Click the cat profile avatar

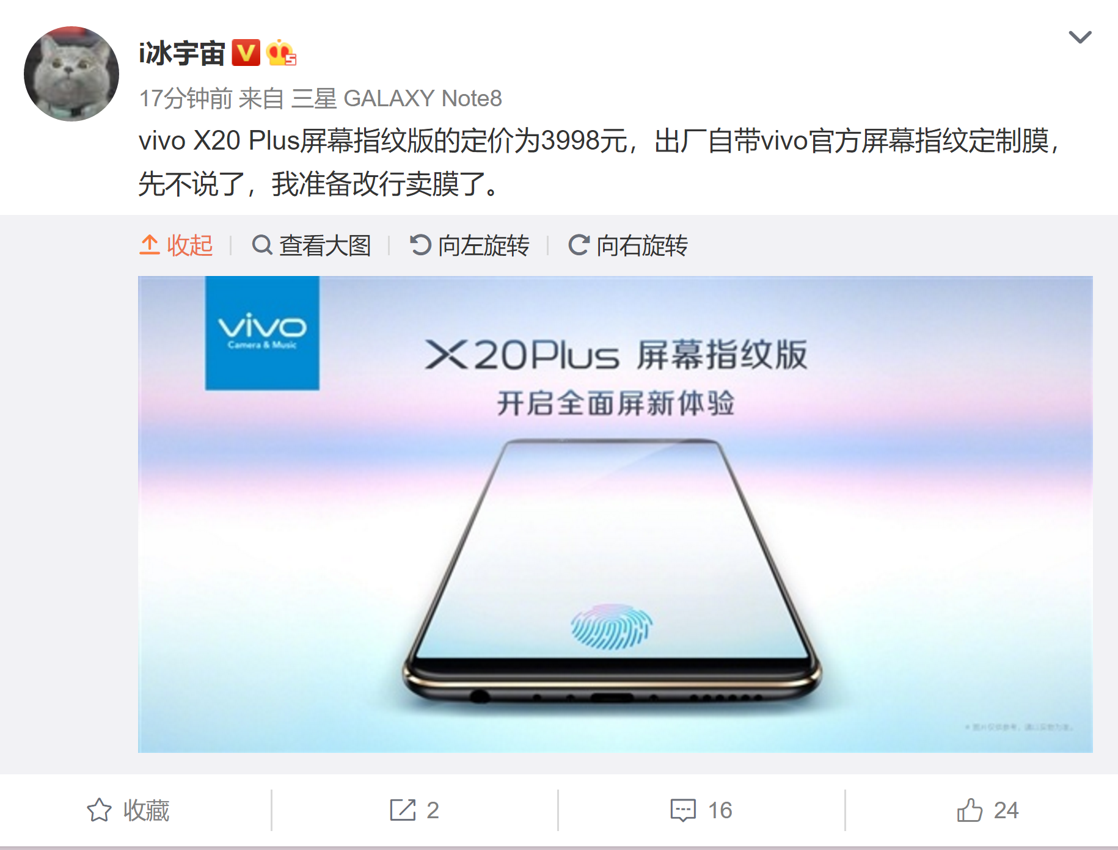point(71,74)
